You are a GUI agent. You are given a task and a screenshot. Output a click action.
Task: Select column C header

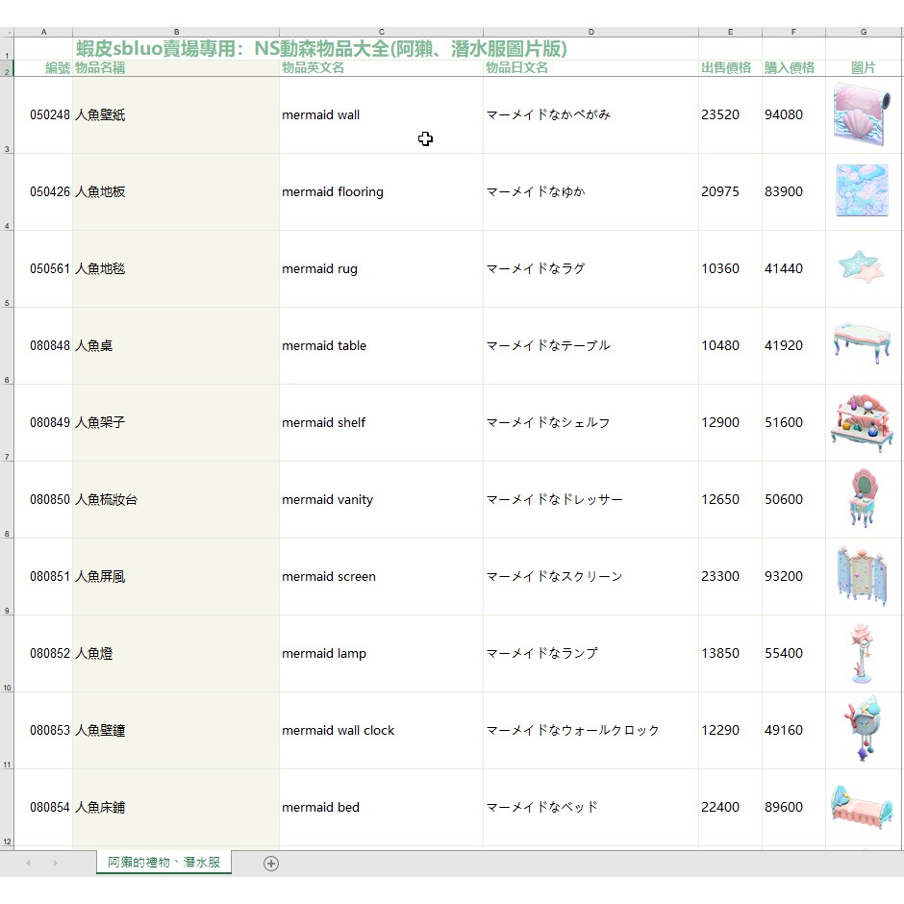pyautogui.click(x=381, y=33)
